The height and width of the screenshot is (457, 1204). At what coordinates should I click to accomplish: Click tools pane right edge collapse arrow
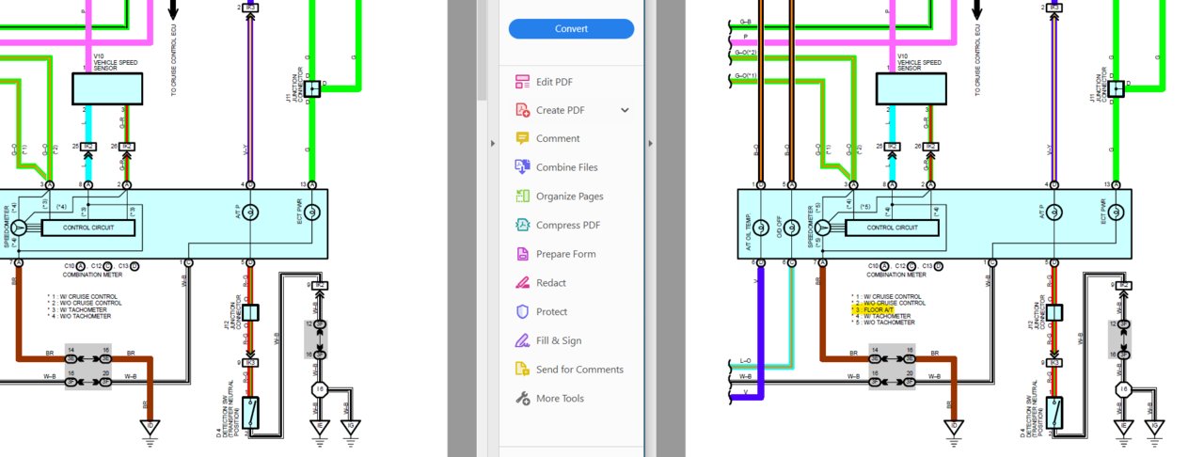(649, 143)
